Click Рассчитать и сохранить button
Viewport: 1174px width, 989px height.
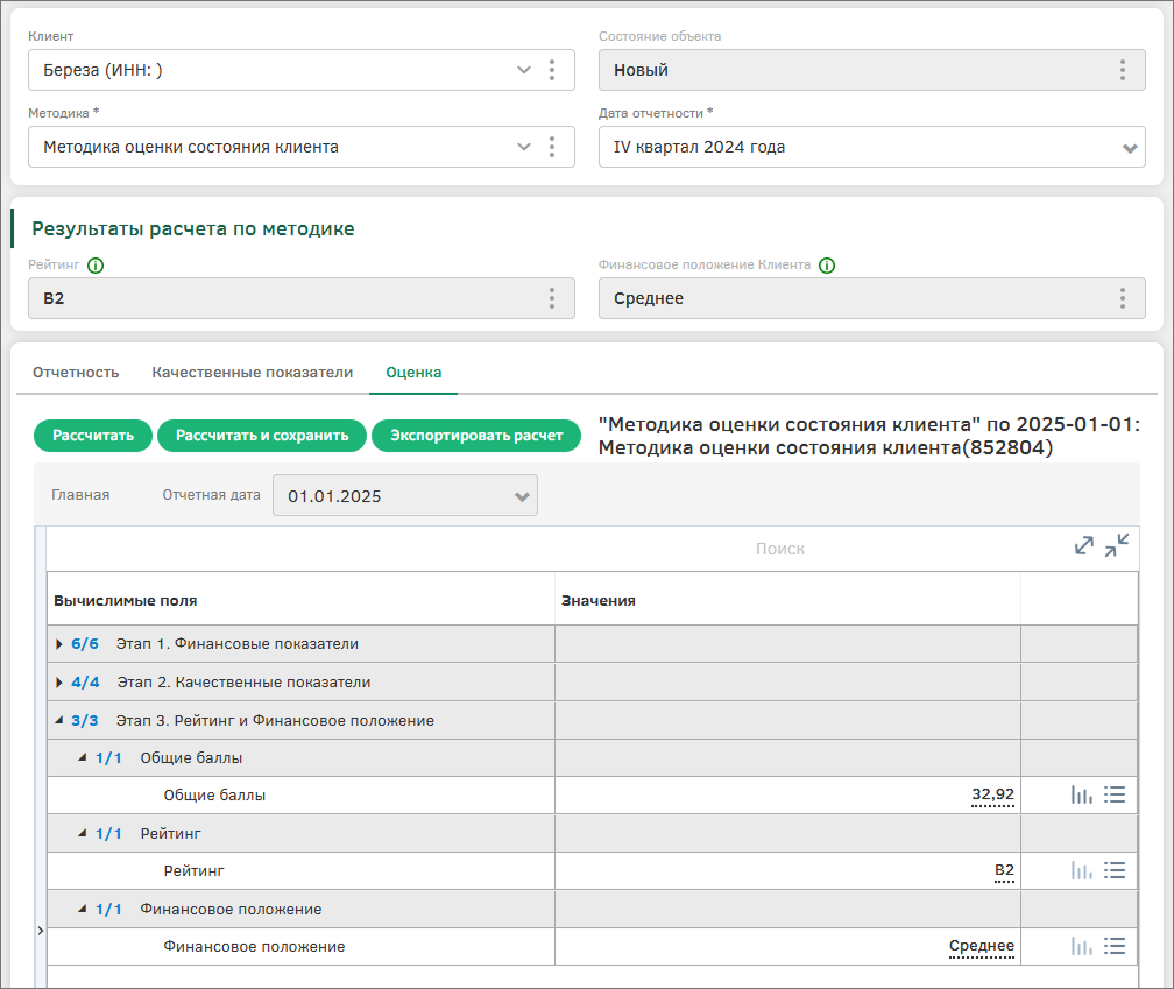(262, 436)
